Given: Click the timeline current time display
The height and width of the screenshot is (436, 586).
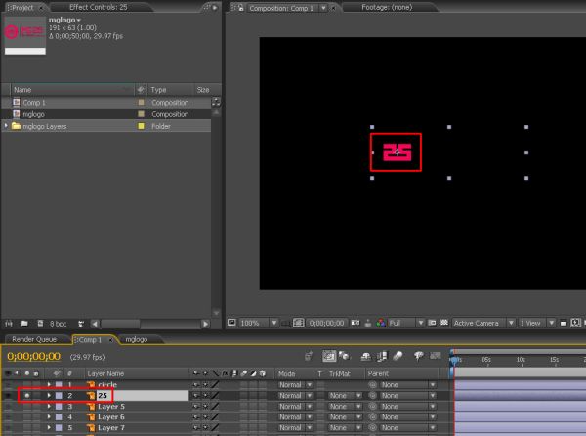Looking at the screenshot, I should 33,356.
